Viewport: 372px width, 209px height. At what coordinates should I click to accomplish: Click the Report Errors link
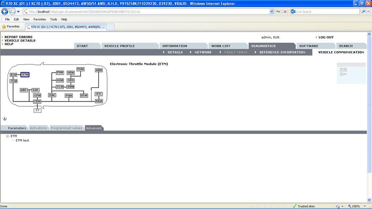click(19, 37)
